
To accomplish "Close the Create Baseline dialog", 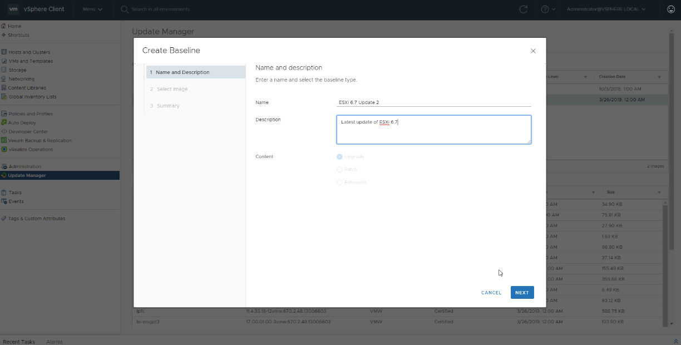I will pos(533,51).
